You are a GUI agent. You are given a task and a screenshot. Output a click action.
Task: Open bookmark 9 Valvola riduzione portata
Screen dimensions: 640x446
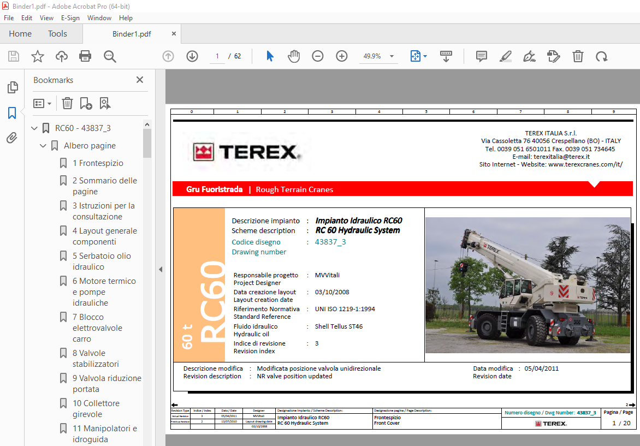point(106,384)
